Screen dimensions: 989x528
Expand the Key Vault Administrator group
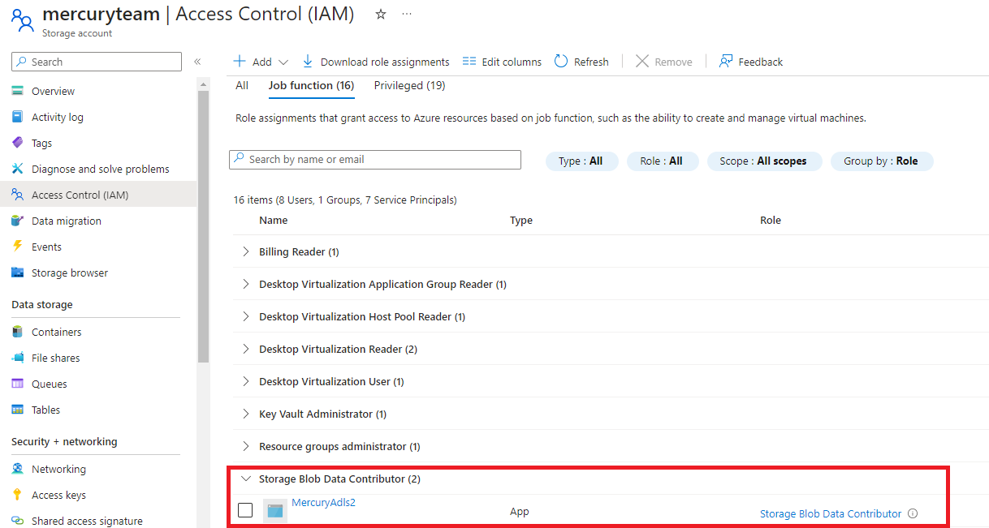pos(245,414)
